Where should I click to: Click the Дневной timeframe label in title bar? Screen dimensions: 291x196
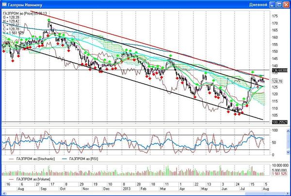coord(258,5)
